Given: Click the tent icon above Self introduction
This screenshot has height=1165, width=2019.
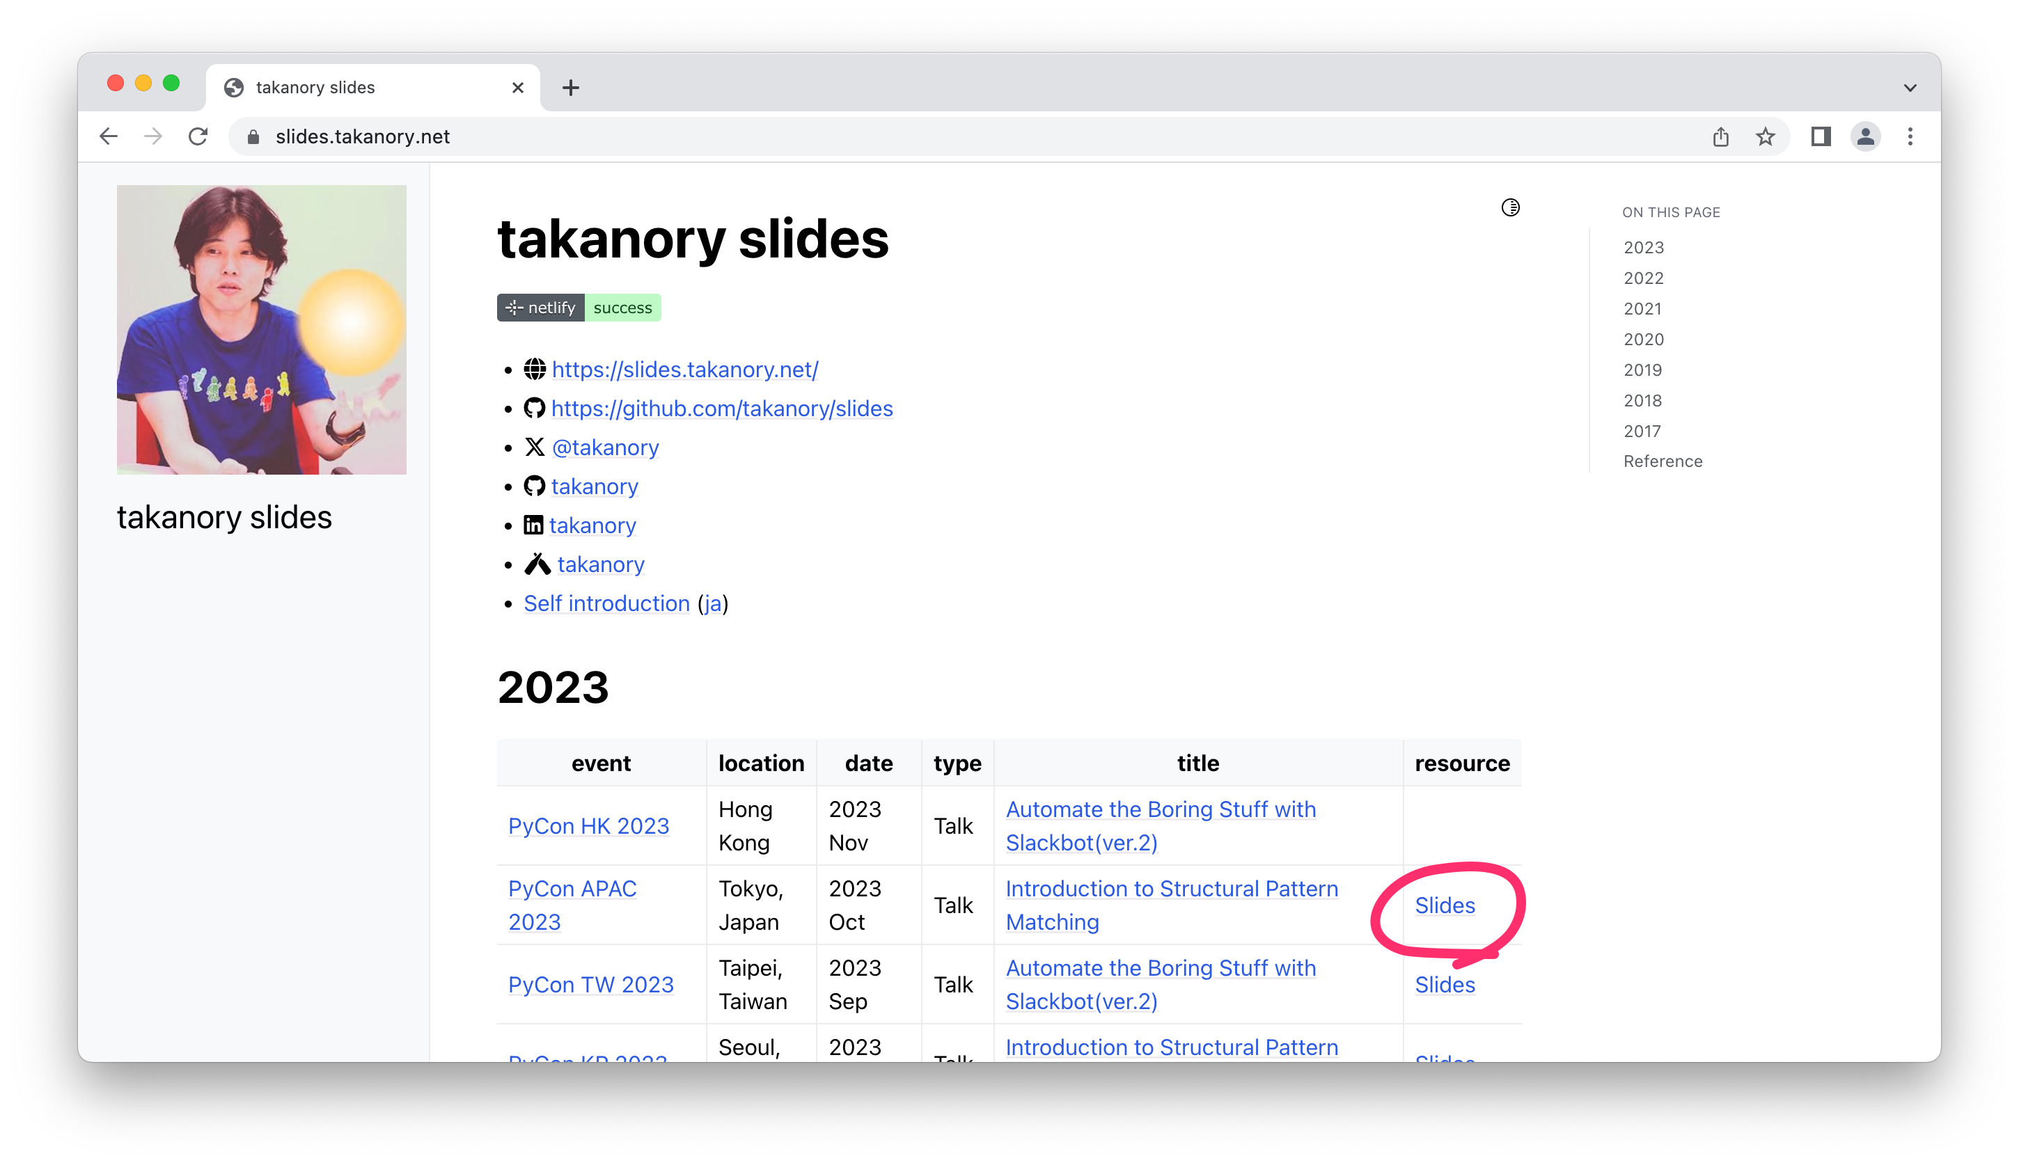Looking at the screenshot, I should click(x=537, y=564).
